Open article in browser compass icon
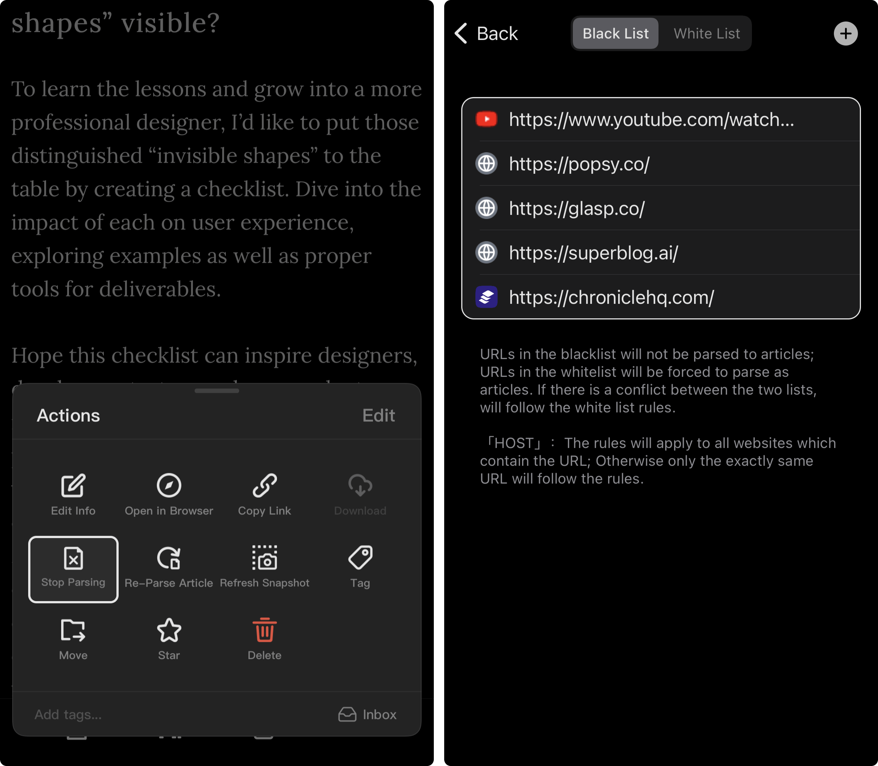The image size is (878, 766). click(169, 485)
